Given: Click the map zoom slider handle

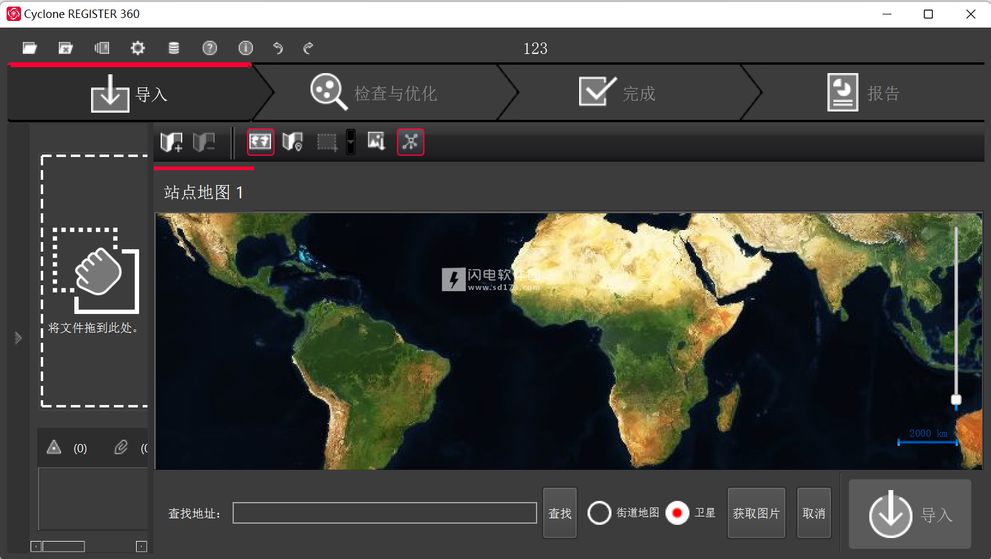Looking at the screenshot, I should (956, 399).
